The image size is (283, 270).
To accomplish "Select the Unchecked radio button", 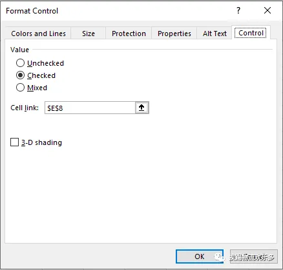I will [x=20, y=63].
